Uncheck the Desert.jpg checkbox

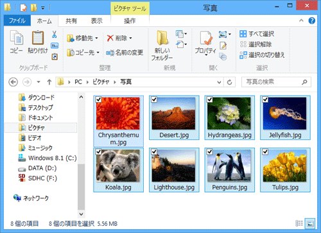click(x=154, y=99)
